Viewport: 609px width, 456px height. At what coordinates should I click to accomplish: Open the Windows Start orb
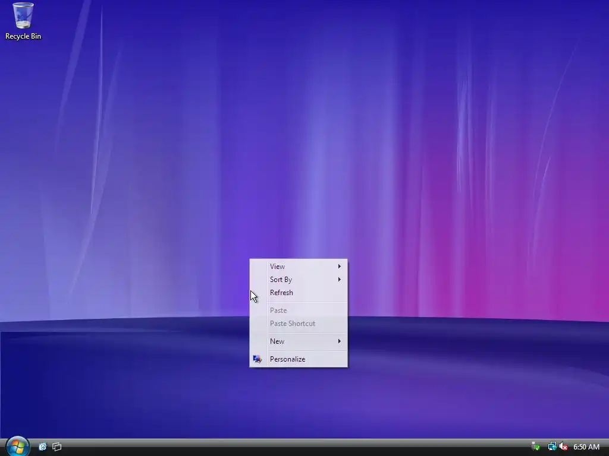pyautogui.click(x=17, y=446)
